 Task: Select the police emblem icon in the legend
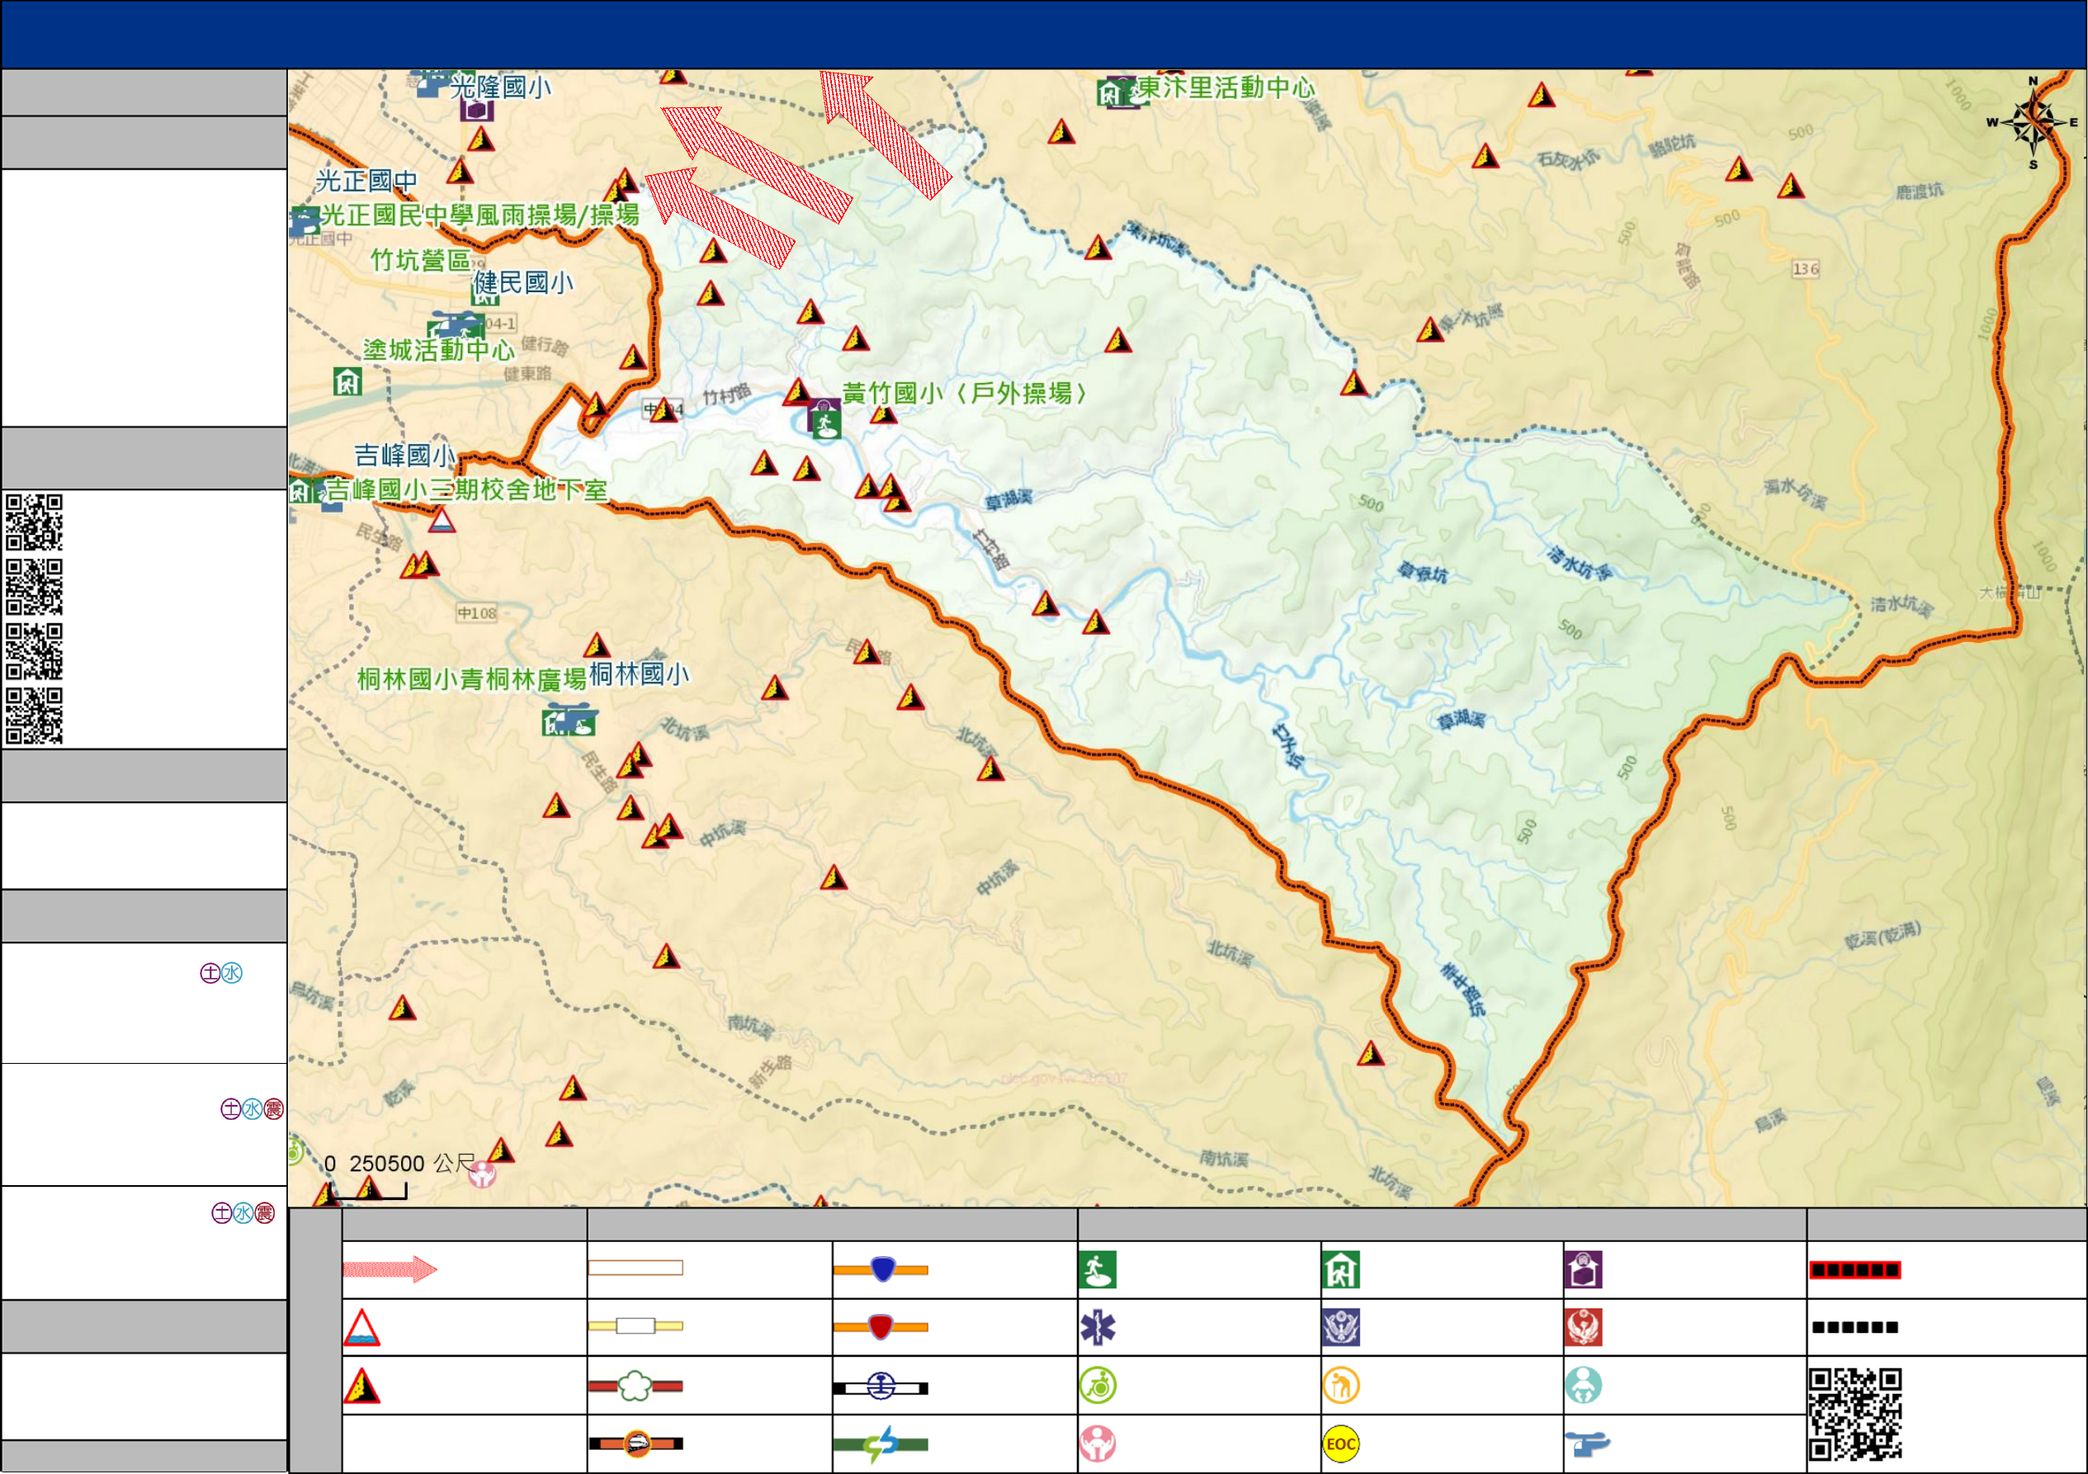click(1341, 1328)
